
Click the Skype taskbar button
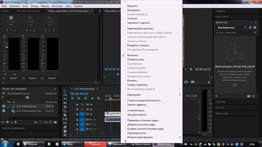coord(72,144)
